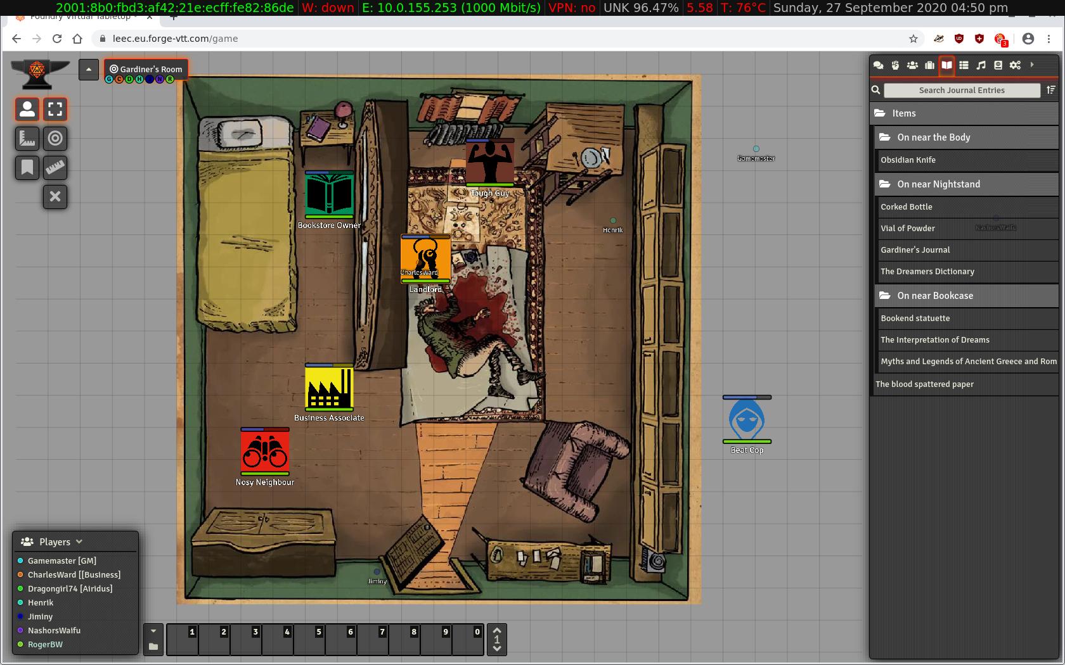Click RogerBW in the Players list
This screenshot has height=665, width=1065.
(45, 644)
